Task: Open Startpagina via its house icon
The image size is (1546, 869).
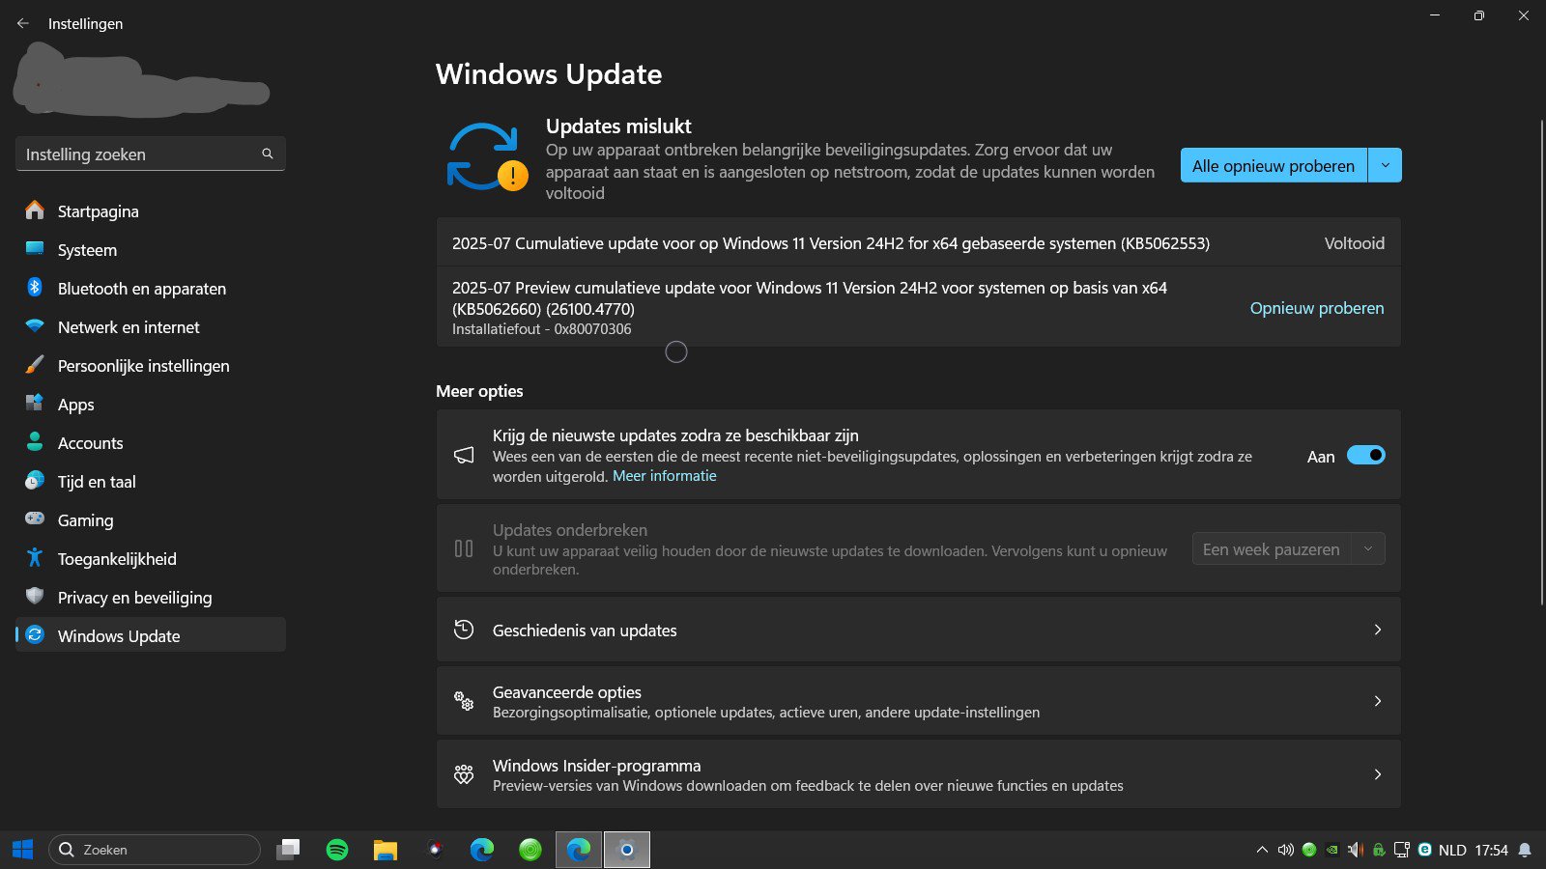Action: 35,210
